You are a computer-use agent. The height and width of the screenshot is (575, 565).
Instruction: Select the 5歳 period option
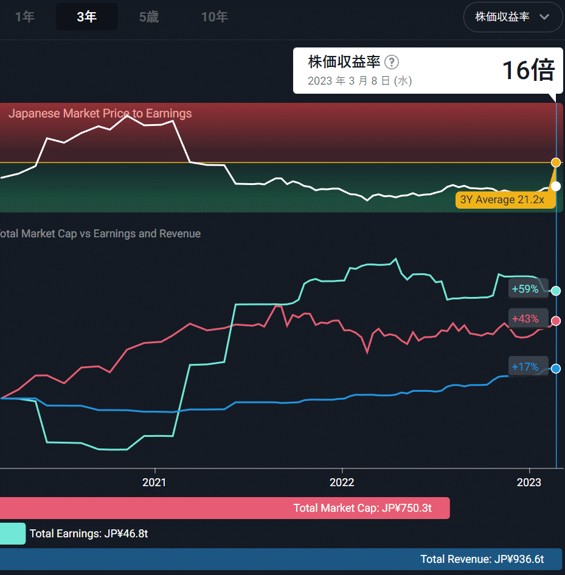coord(148,16)
